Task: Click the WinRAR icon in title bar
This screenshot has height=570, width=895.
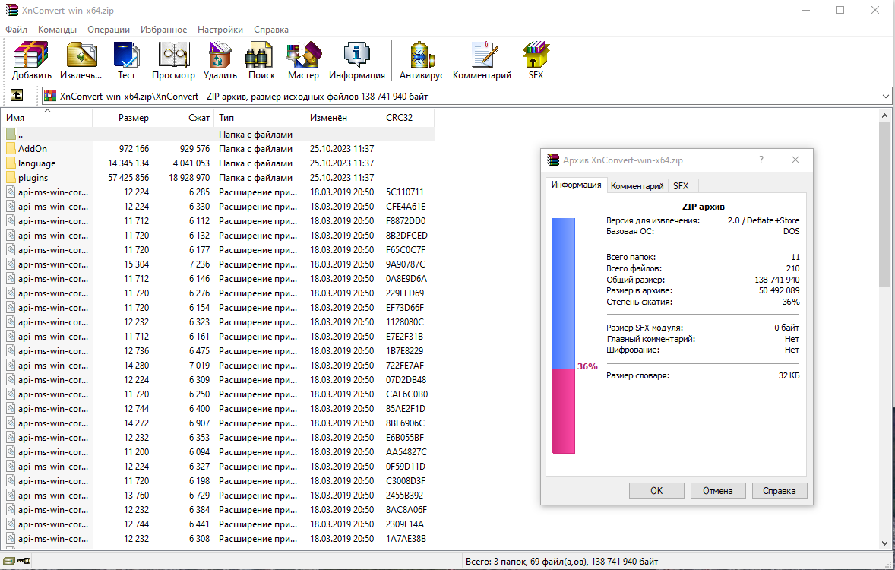Action: (11, 11)
